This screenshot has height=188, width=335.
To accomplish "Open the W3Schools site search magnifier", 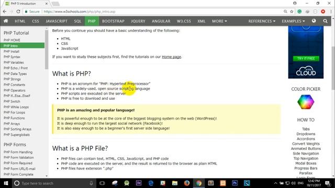I will (x=325, y=21).
